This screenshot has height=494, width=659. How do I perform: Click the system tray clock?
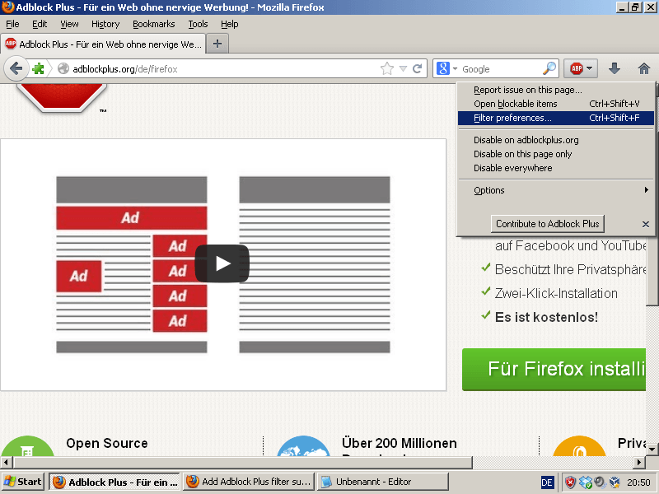[638, 482]
